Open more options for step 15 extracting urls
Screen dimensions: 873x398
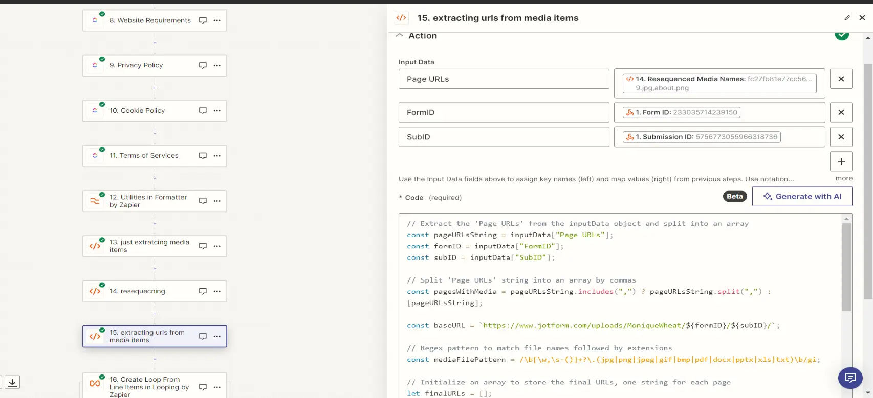point(217,336)
